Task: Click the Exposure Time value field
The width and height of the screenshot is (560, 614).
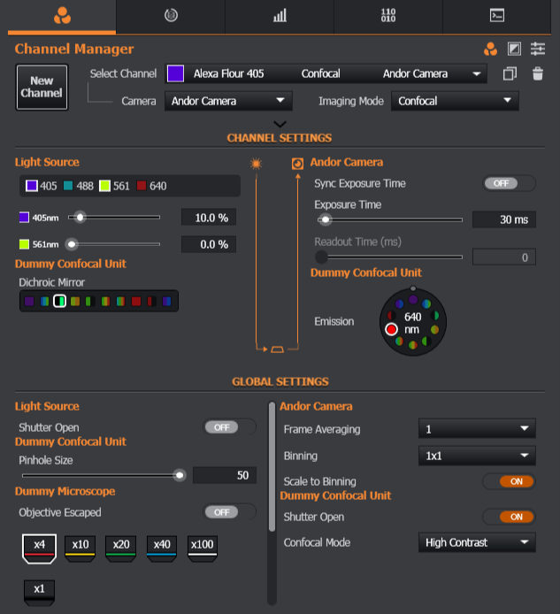Action: pyautogui.click(x=503, y=219)
